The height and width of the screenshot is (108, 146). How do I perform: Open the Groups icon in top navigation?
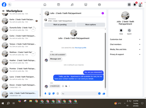click(x=99, y=5)
